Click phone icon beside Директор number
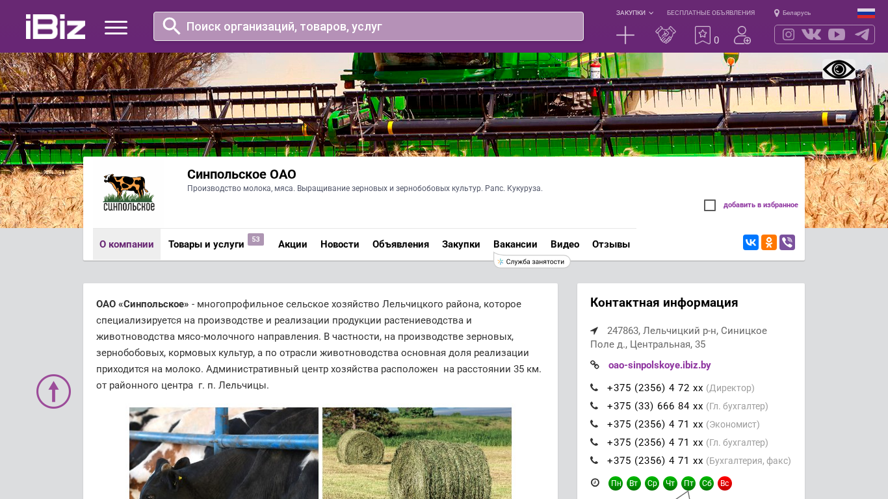Image resolution: width=888 pixels, height=499 pixels. pyautogui.click(x=594, y=388)
